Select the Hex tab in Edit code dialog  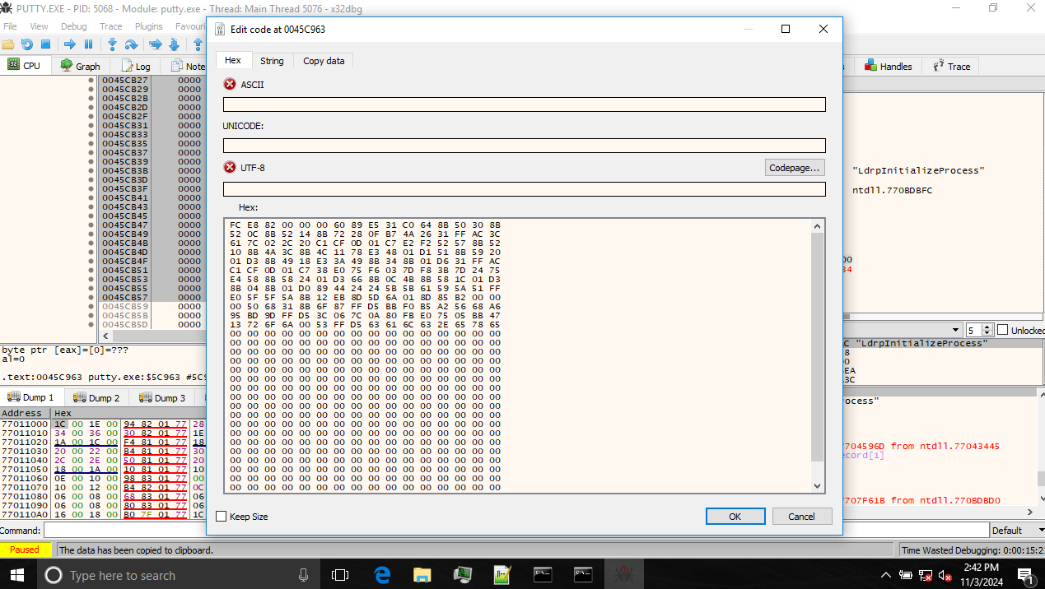point(233,60)
